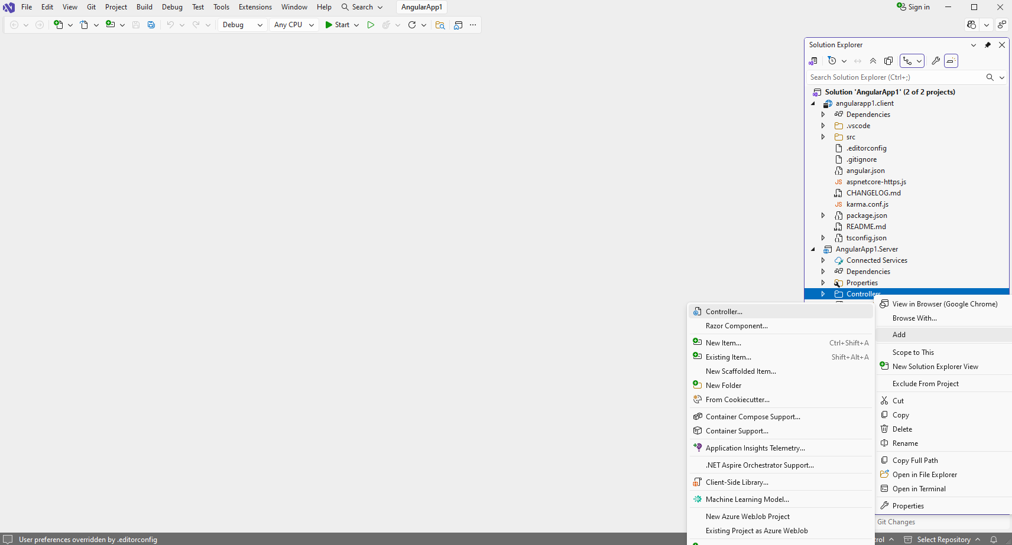This screenshot has width=1012, height=545.
Task: Toggle the Preview Selected Items button
Action: (951, 61)
